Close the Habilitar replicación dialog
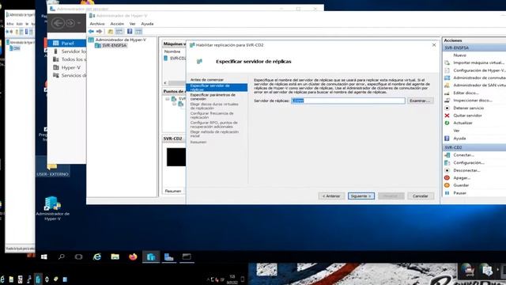Screen dimensions: 506x285 pyautogui.click(x=434, y=45)
